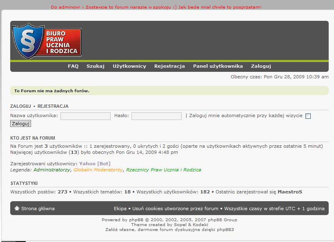Click the Zaloguj submit button
The width and height of the screenshot is (334, 242).
coord(21,124)
